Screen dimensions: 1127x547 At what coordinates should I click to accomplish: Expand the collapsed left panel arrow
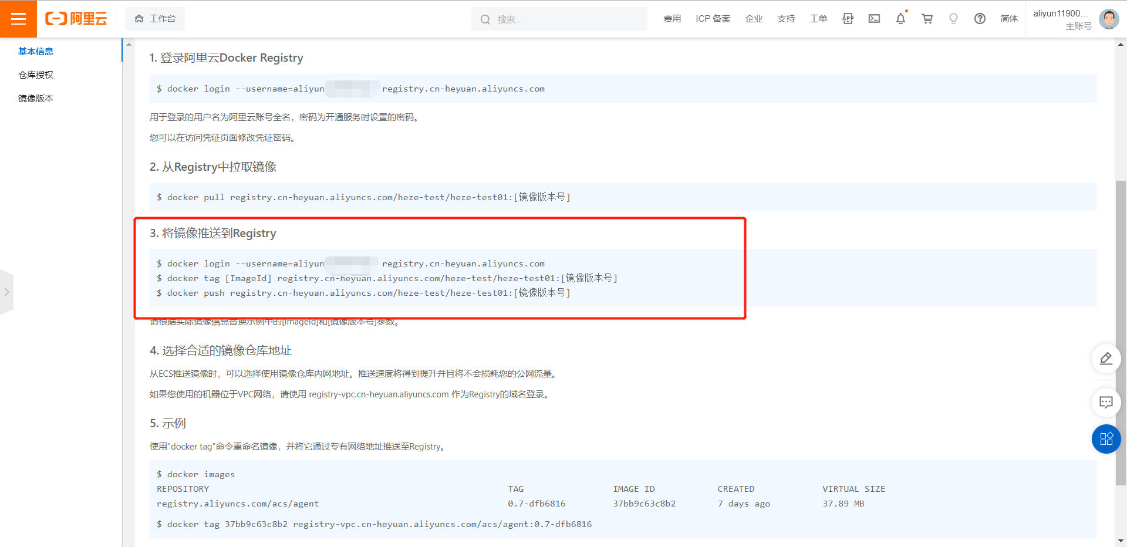tap(6, 292)
